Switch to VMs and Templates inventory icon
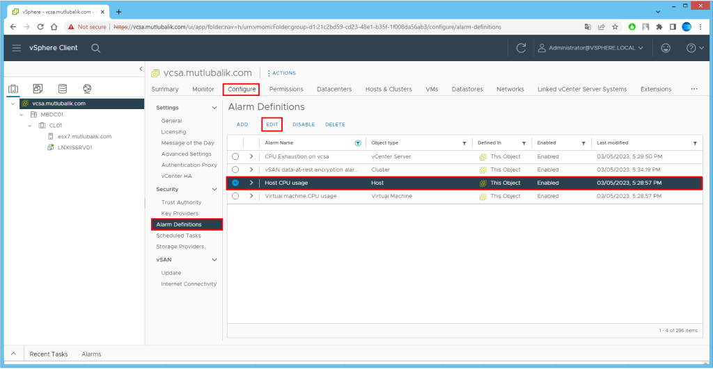Viewport: 713px width, 369px height. click(38, 88)
